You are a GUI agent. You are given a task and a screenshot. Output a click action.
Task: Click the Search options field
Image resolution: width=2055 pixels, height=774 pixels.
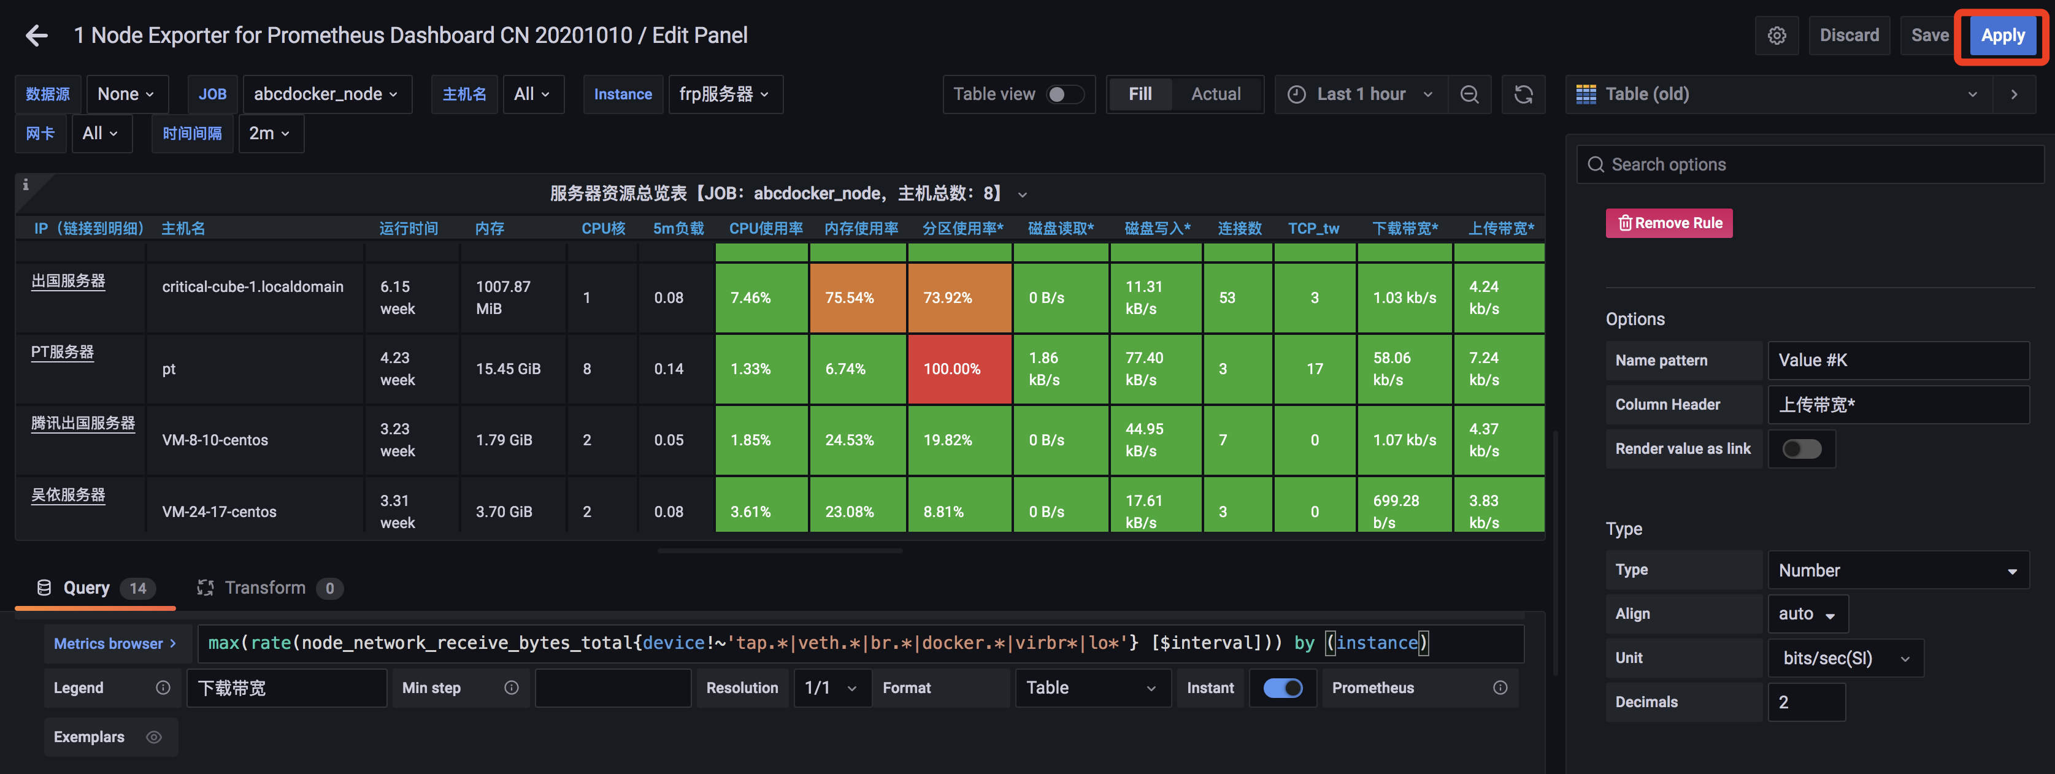coord(1810,164)
